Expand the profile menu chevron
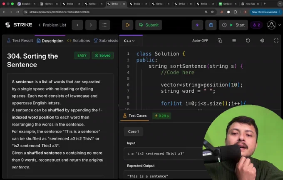The height and width of the screenshot is (180, 283). tap(280, 25)
